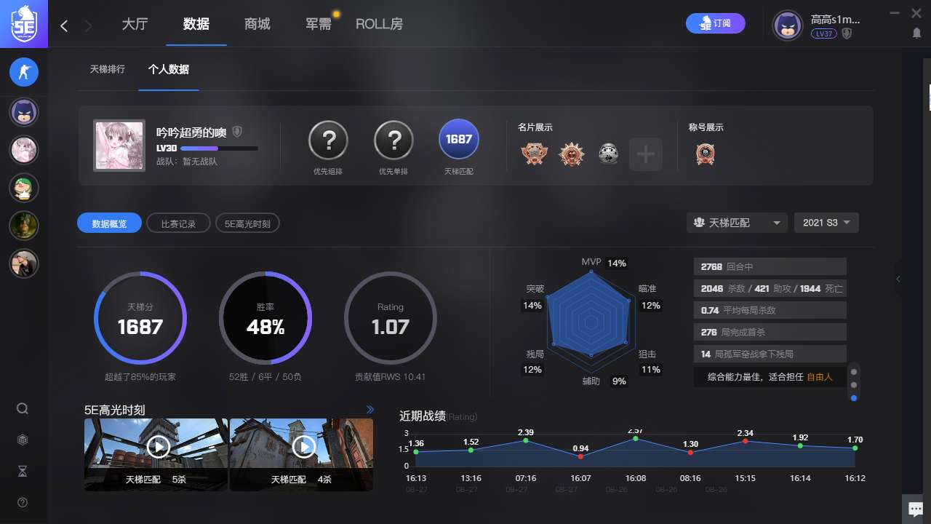This screenshot has width=931, height=524.
Task: Click the 胜率 48% ring gauge
Action: point(265,318)
